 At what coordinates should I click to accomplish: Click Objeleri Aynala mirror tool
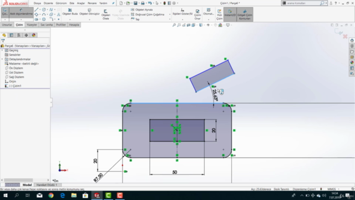pos(142,9)
